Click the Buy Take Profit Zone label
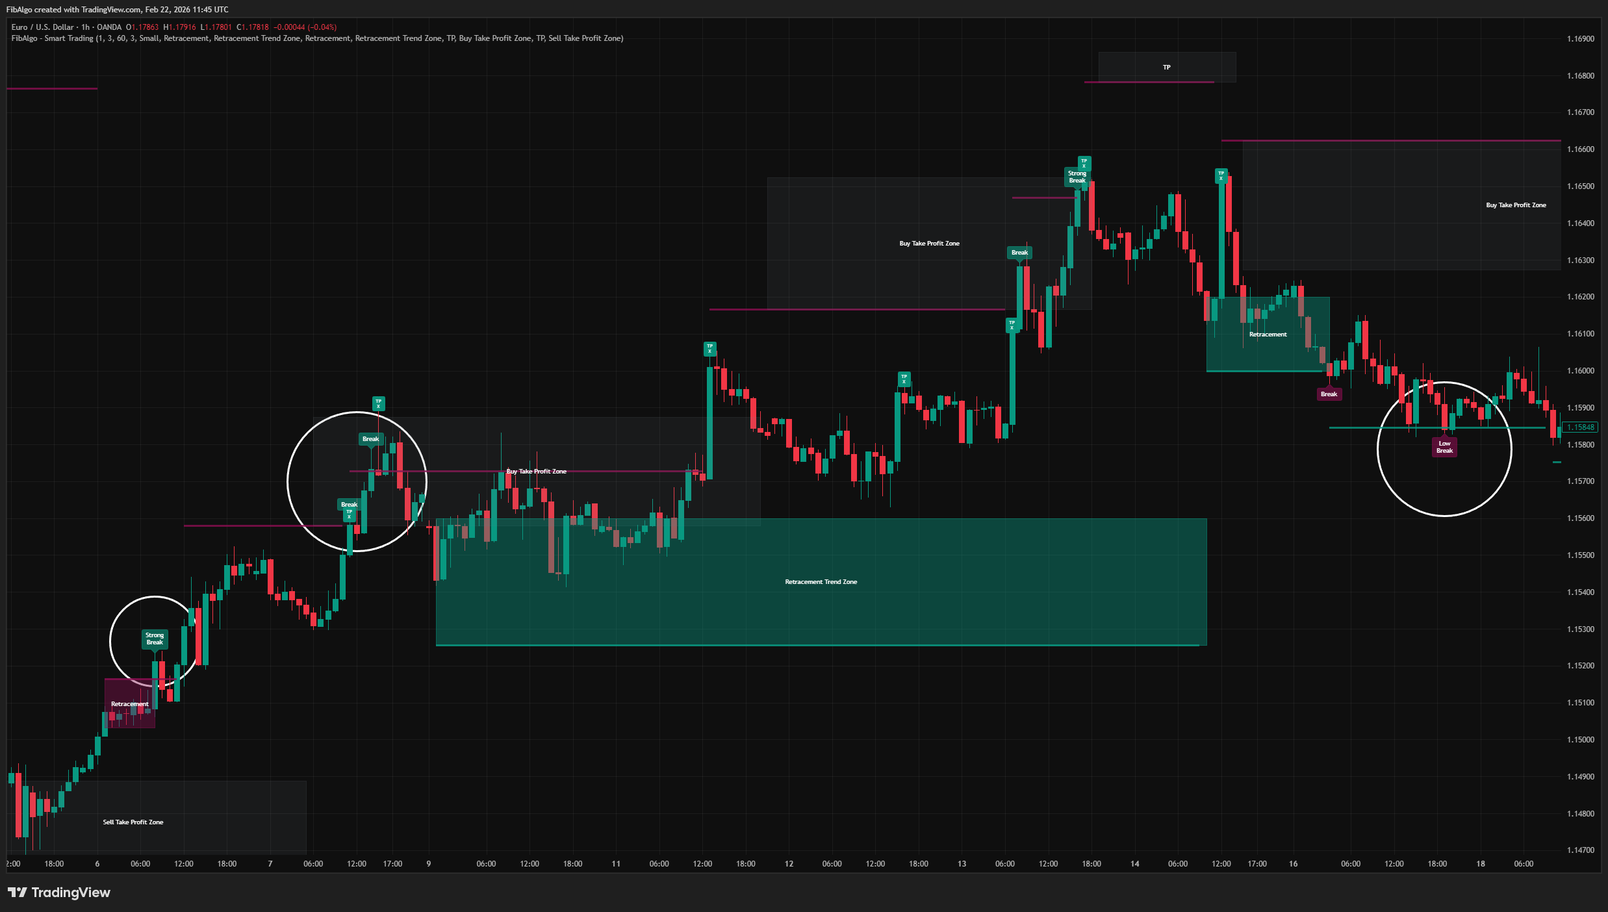This screenshot has height=912, width=1608. (928, 243)
